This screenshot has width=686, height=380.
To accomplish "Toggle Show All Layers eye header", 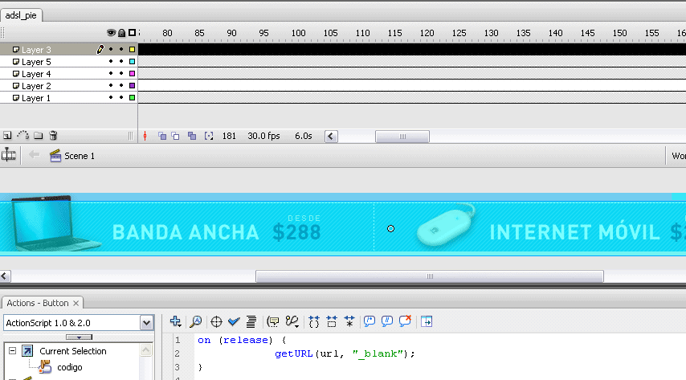I will click(x=112, y=33).
